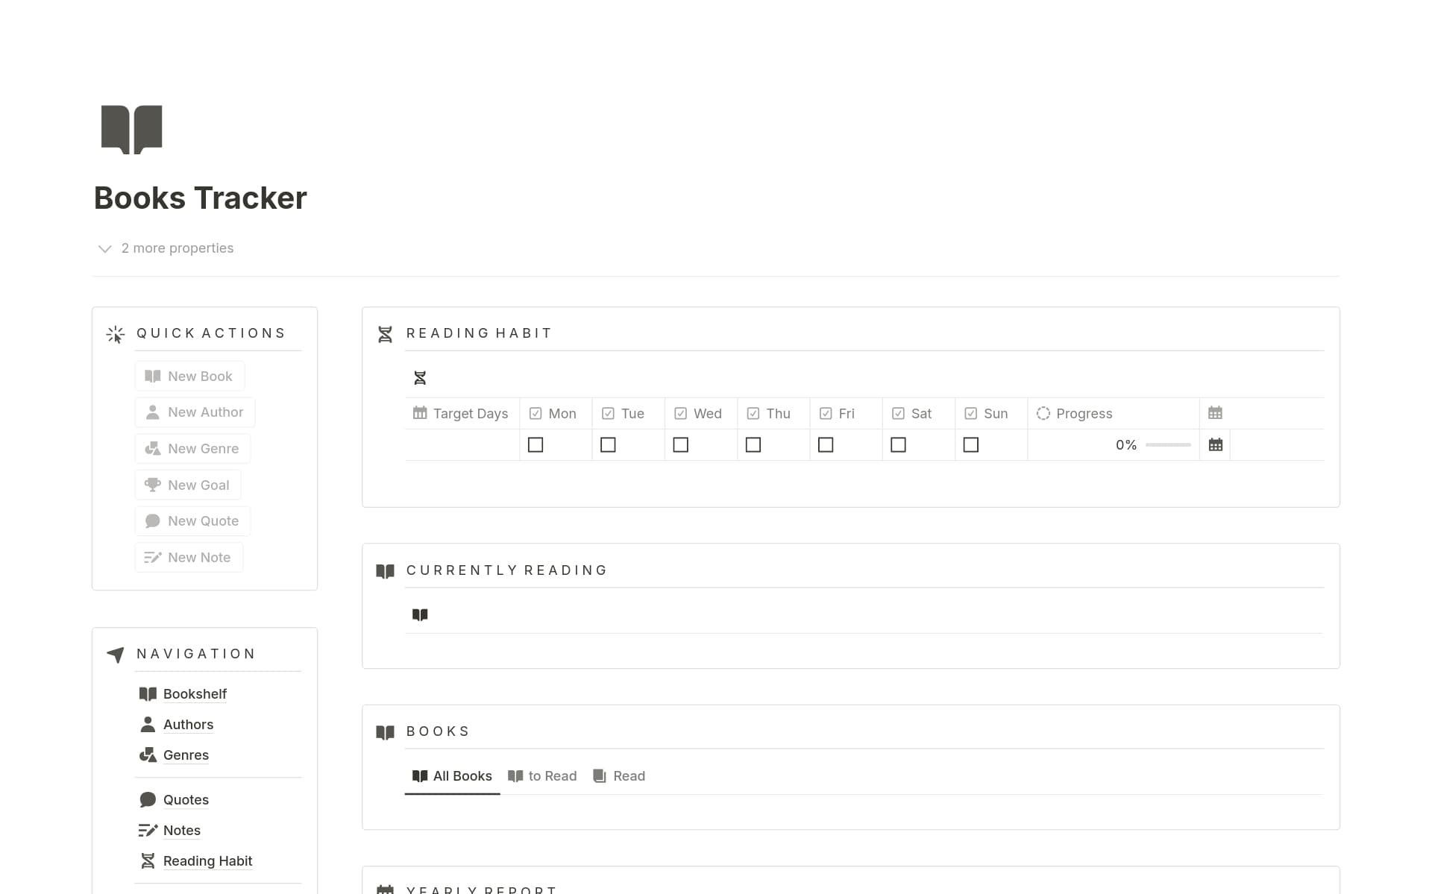The height and width of the screenshot is (894, 1432).
Task: Check the Mon habit checkbox
Action: pyautogui.click(x=536, y=444)
